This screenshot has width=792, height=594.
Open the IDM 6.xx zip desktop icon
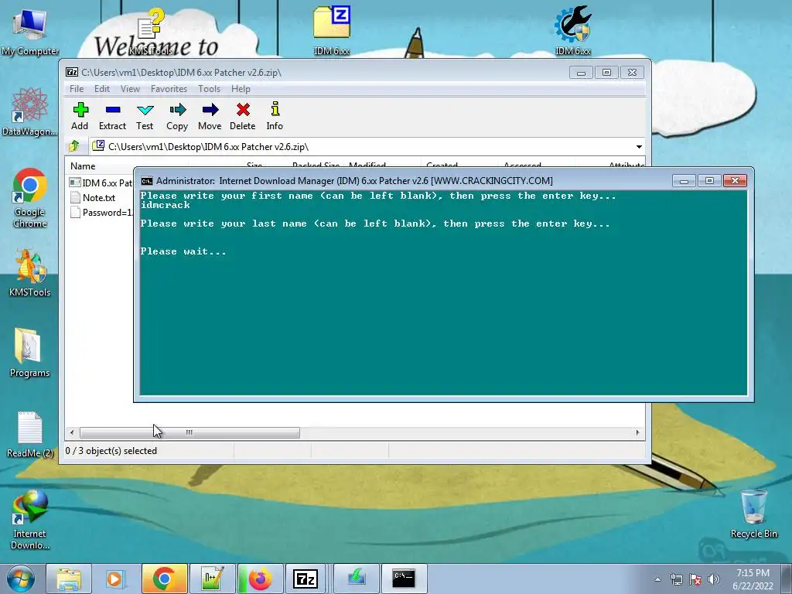pyautogui.click(x=331, y=30)
